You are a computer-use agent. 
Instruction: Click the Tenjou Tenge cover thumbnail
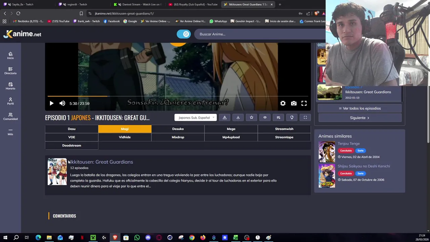327,152
